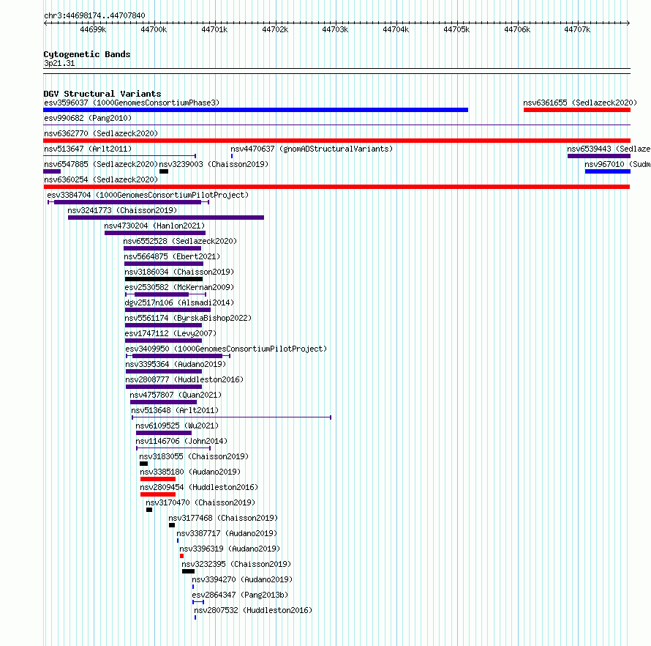This screenshot has width=651, height=646.
Task: Select nsv3170470 (Chaisson2019) label
Action: [x=200, y=502]
